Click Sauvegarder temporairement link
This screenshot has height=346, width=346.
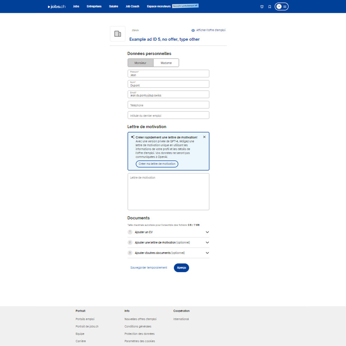(x=149, y=268)
